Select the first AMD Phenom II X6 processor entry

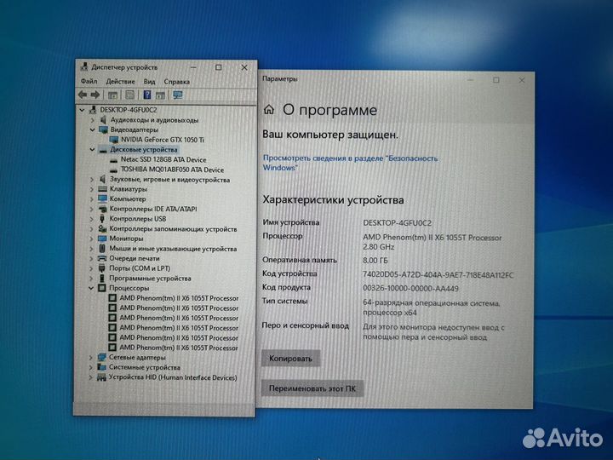tap(179, 298)
